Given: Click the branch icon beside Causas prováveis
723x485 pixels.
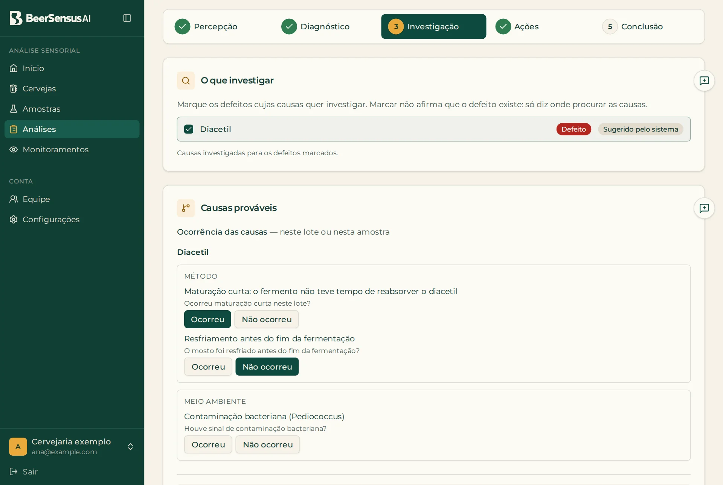Looking at the screenshot, I should pyautogui.click(x=186, y=208).
